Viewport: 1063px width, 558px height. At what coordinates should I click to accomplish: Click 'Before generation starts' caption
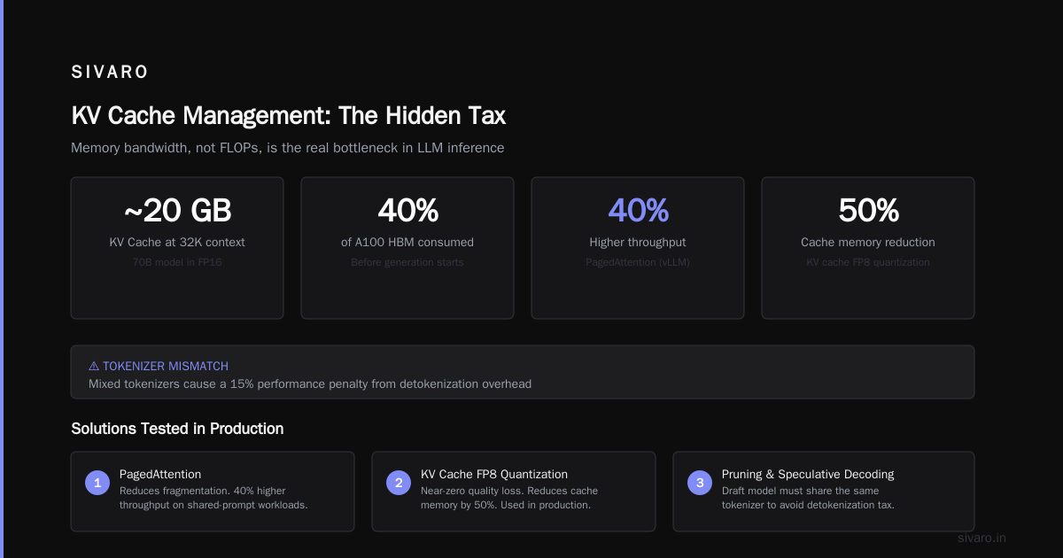407,262
